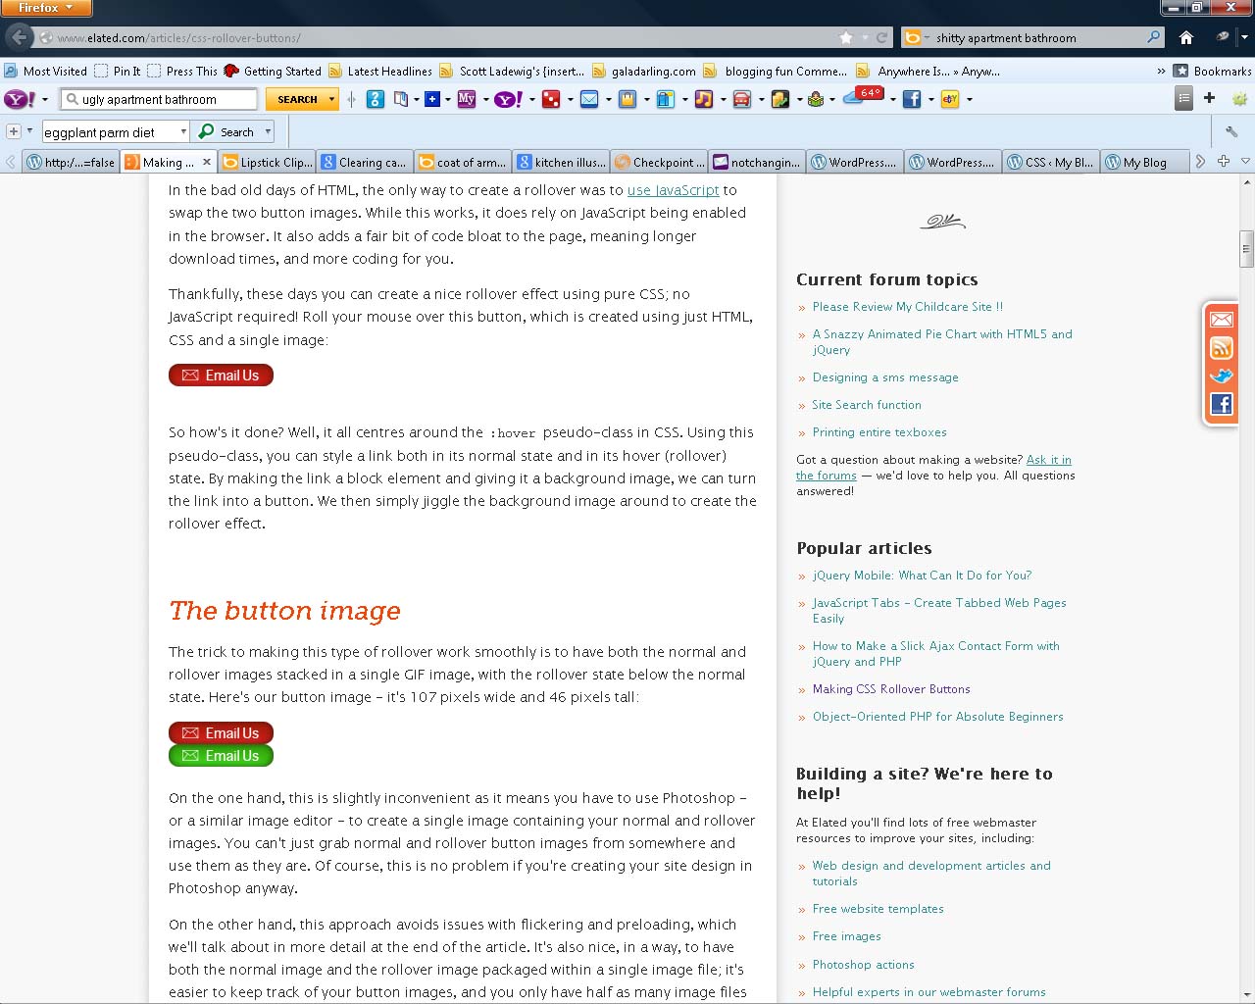Click the vertical page scrollbar thumb

(x=1246, y=248)
